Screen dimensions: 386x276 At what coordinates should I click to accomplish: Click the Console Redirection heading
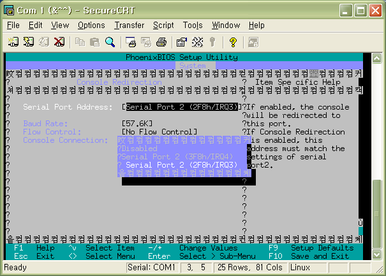(119, 82)
